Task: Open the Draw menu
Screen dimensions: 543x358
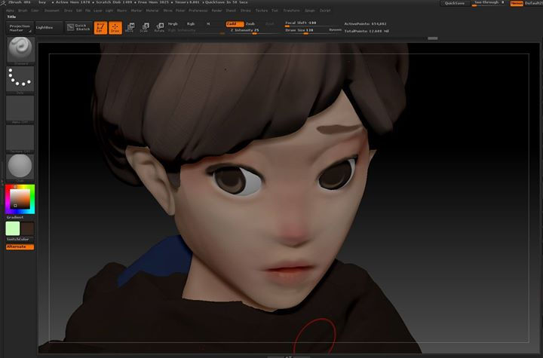Action: coord(68,11)
